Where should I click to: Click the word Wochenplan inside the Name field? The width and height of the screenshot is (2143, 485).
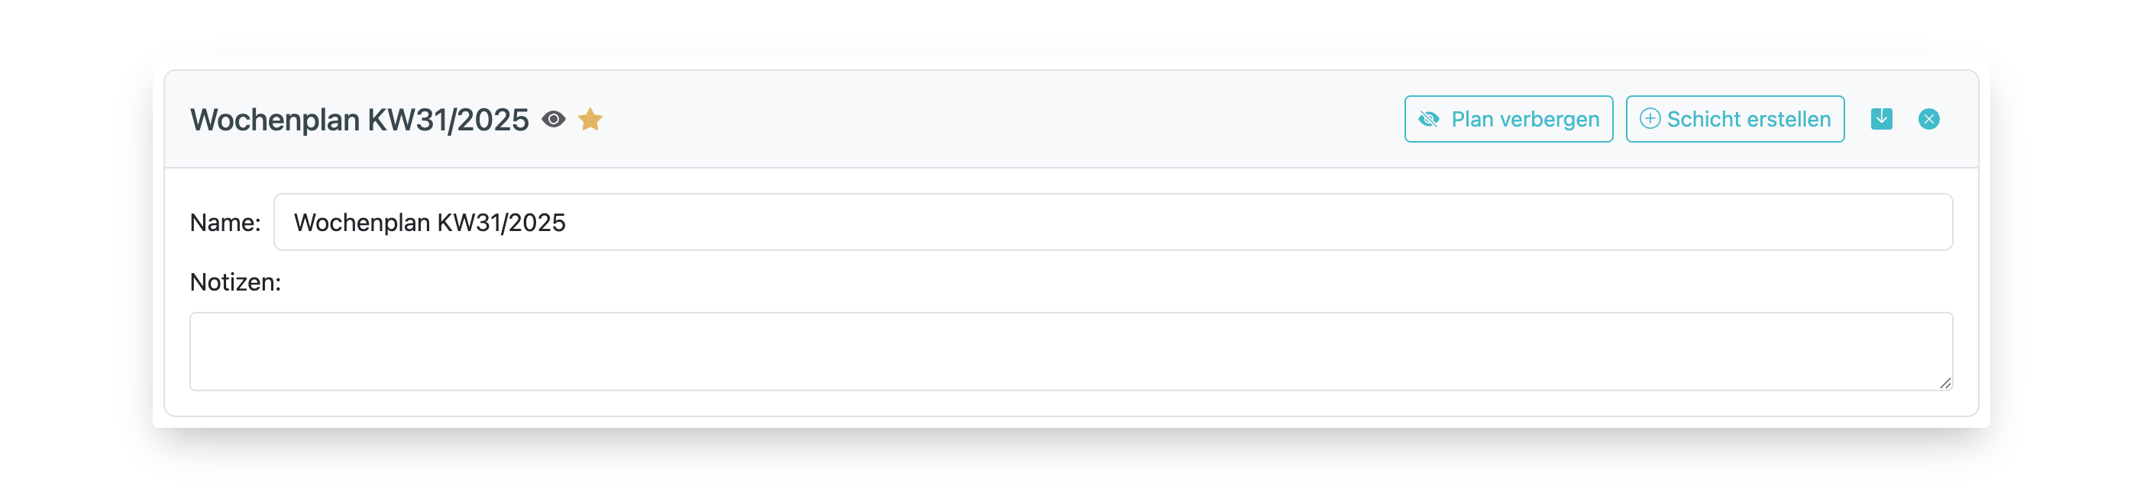[x=362, y=223]
